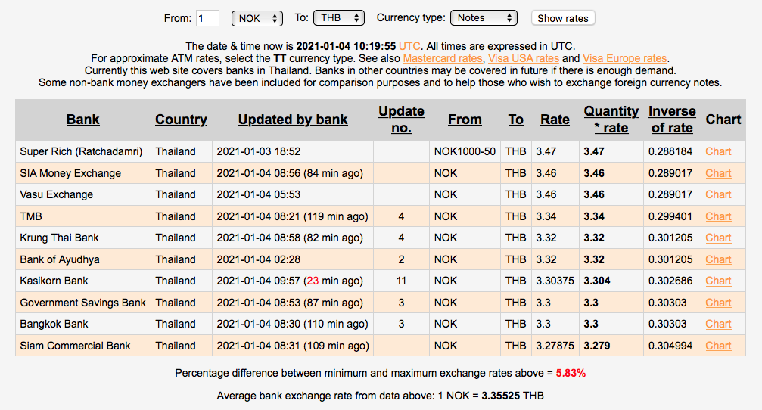Sort table by Rate column header

click(x=555, y=120)
